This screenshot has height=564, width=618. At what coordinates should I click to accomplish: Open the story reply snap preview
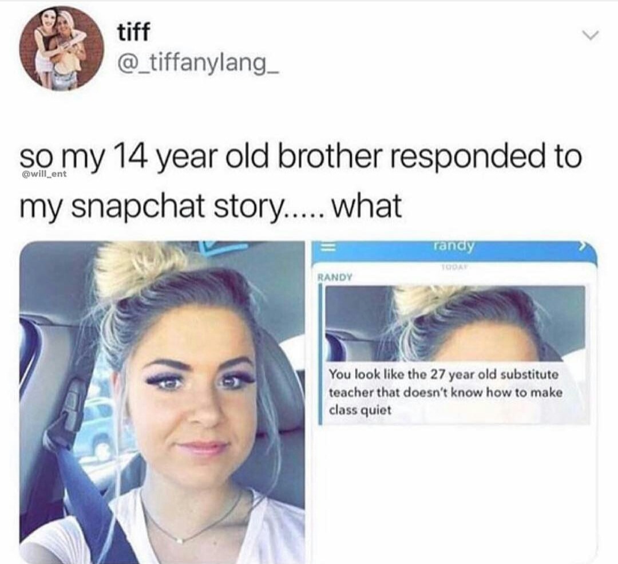pos(455,323)
